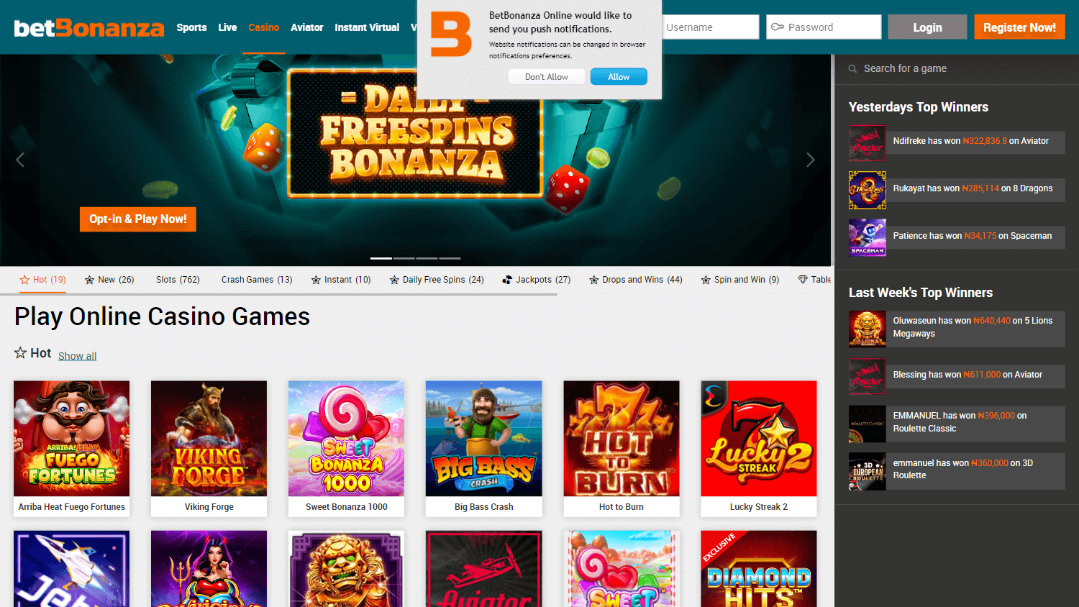Select the Table category tab
The width and height of the screenshot is (1079, 607).
(x=814, y=280)
